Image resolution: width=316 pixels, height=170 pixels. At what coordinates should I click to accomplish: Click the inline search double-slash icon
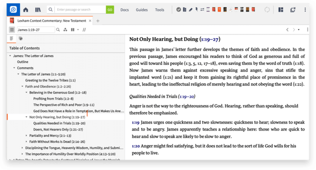pos(84,30)
